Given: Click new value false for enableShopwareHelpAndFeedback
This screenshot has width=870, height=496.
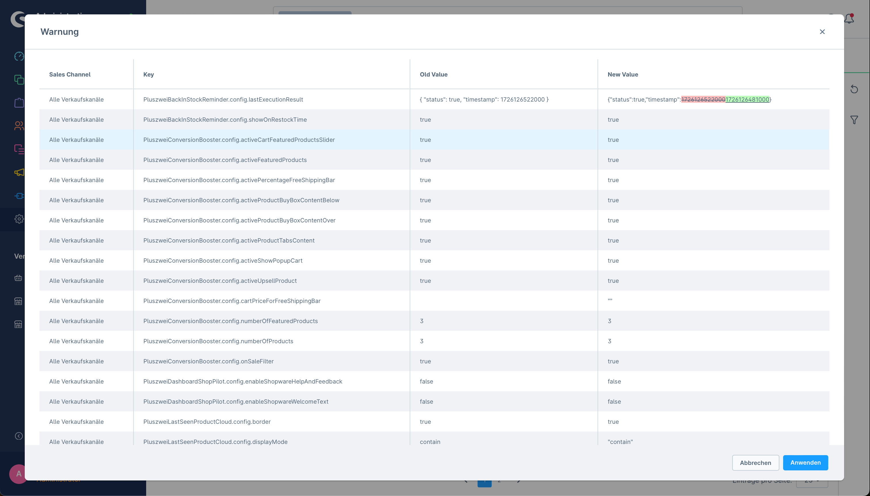Looking at the screenshot, I should (614, 381).
